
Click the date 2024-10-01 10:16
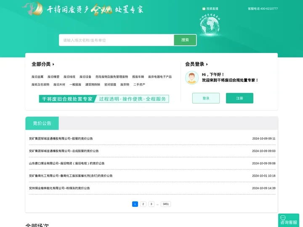(x=264, y=176)
